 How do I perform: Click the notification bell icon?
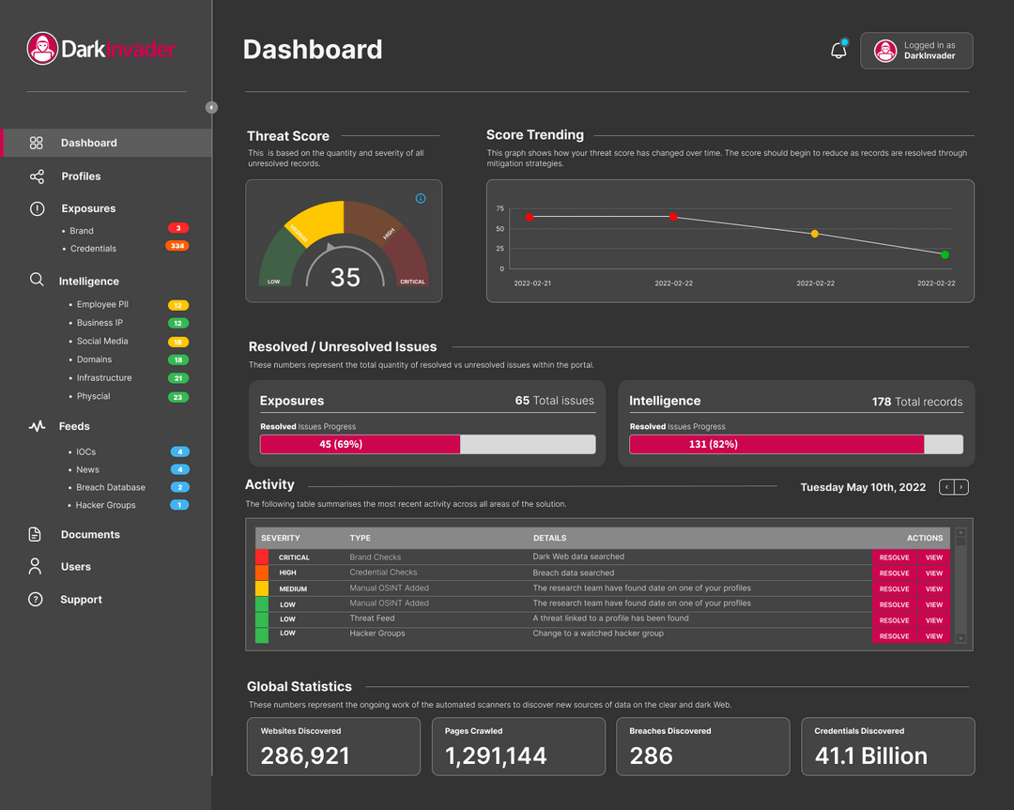pyautogui.click(x=838, y=51)
